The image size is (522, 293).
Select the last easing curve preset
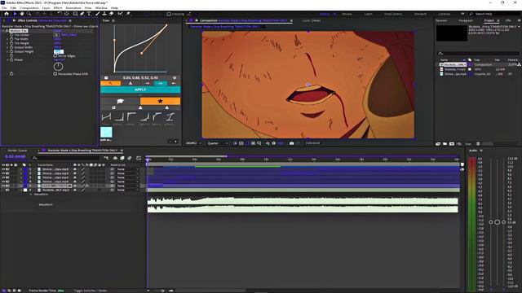point(170,117)
